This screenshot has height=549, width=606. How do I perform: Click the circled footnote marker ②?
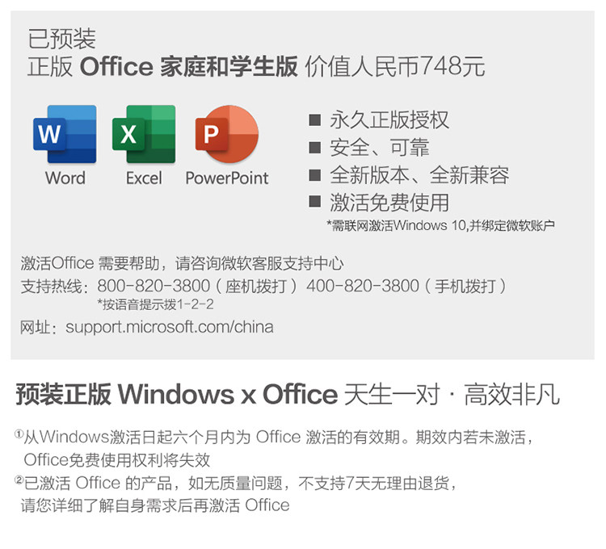tap(19, 480)
